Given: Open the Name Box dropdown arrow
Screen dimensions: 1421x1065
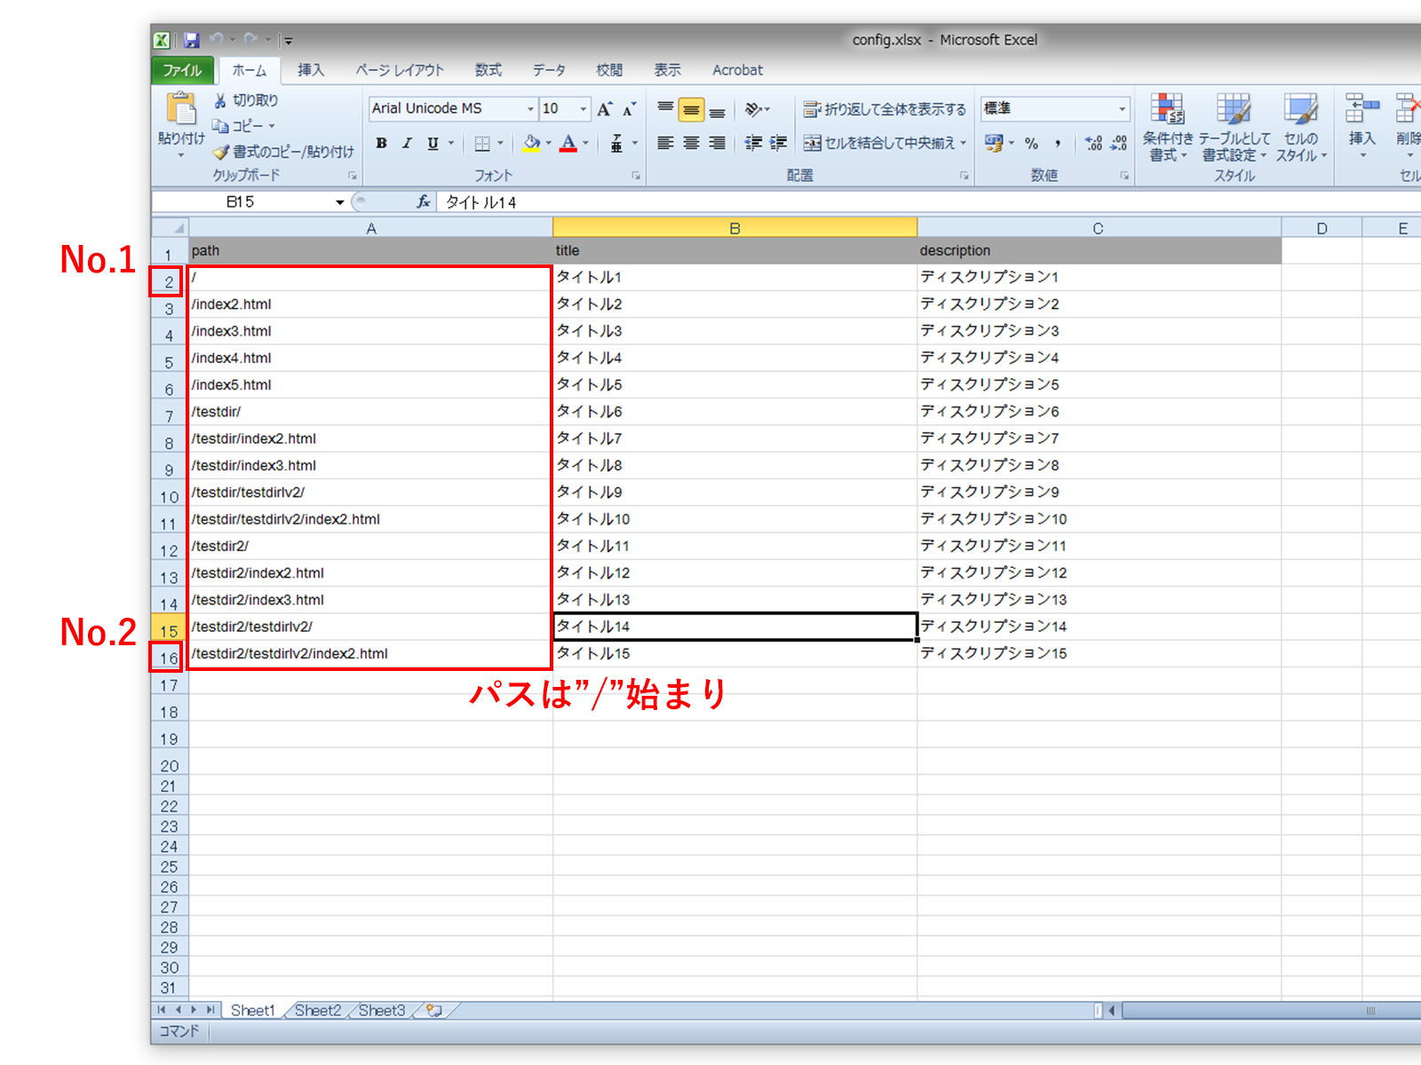Looking at the screenshot, I should coord(339,202).
